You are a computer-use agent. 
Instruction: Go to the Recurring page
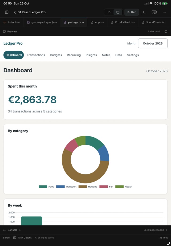74,55
